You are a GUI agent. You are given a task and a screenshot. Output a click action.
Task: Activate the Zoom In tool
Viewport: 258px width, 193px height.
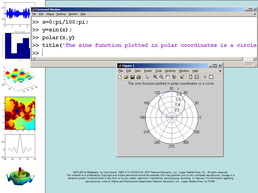(x=155, y=77)
